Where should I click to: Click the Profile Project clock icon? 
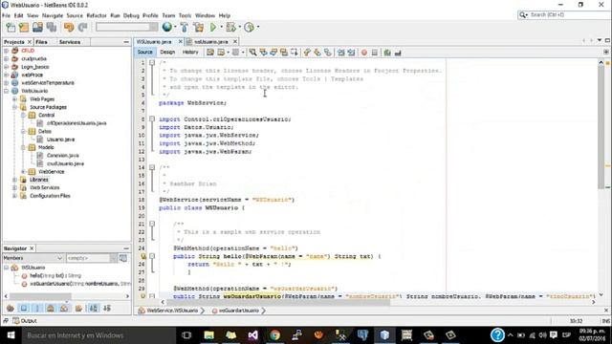coord(249,27)
